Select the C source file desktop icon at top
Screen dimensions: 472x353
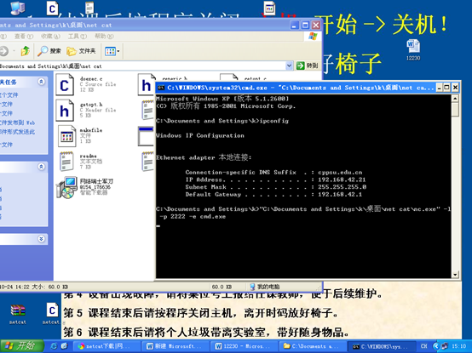[52, 9]
